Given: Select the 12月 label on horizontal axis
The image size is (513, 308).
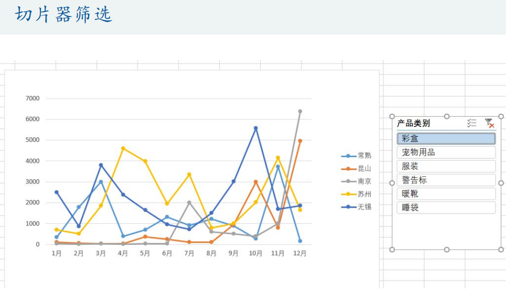Looking at the screenshot, I should (300, 254).
